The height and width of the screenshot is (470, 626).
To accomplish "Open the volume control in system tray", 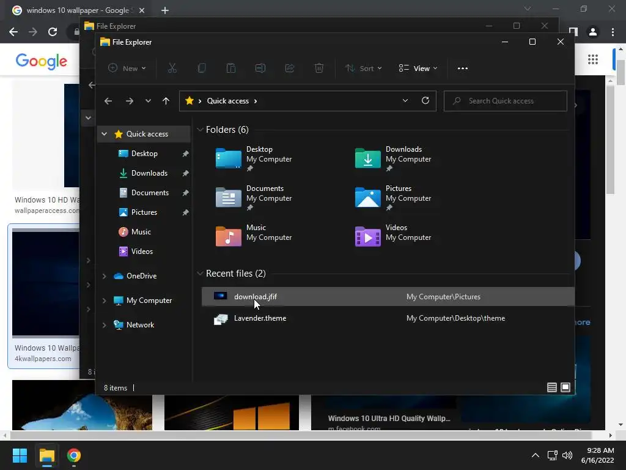I will (567, 455).
